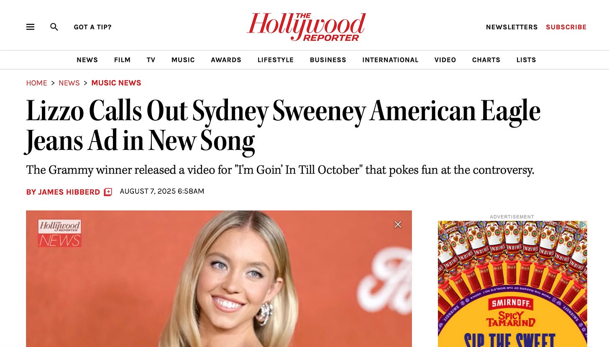
Task: Click the Music News breadcrumb
Action: 116,83
